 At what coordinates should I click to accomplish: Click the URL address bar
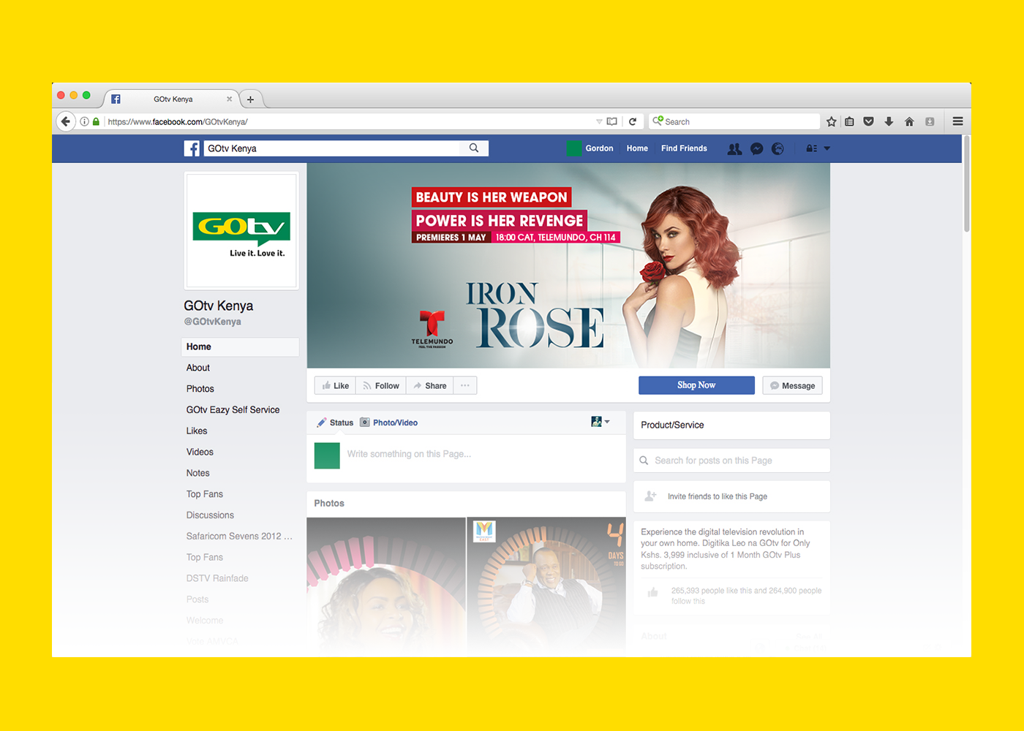click(x=350, y=121)
